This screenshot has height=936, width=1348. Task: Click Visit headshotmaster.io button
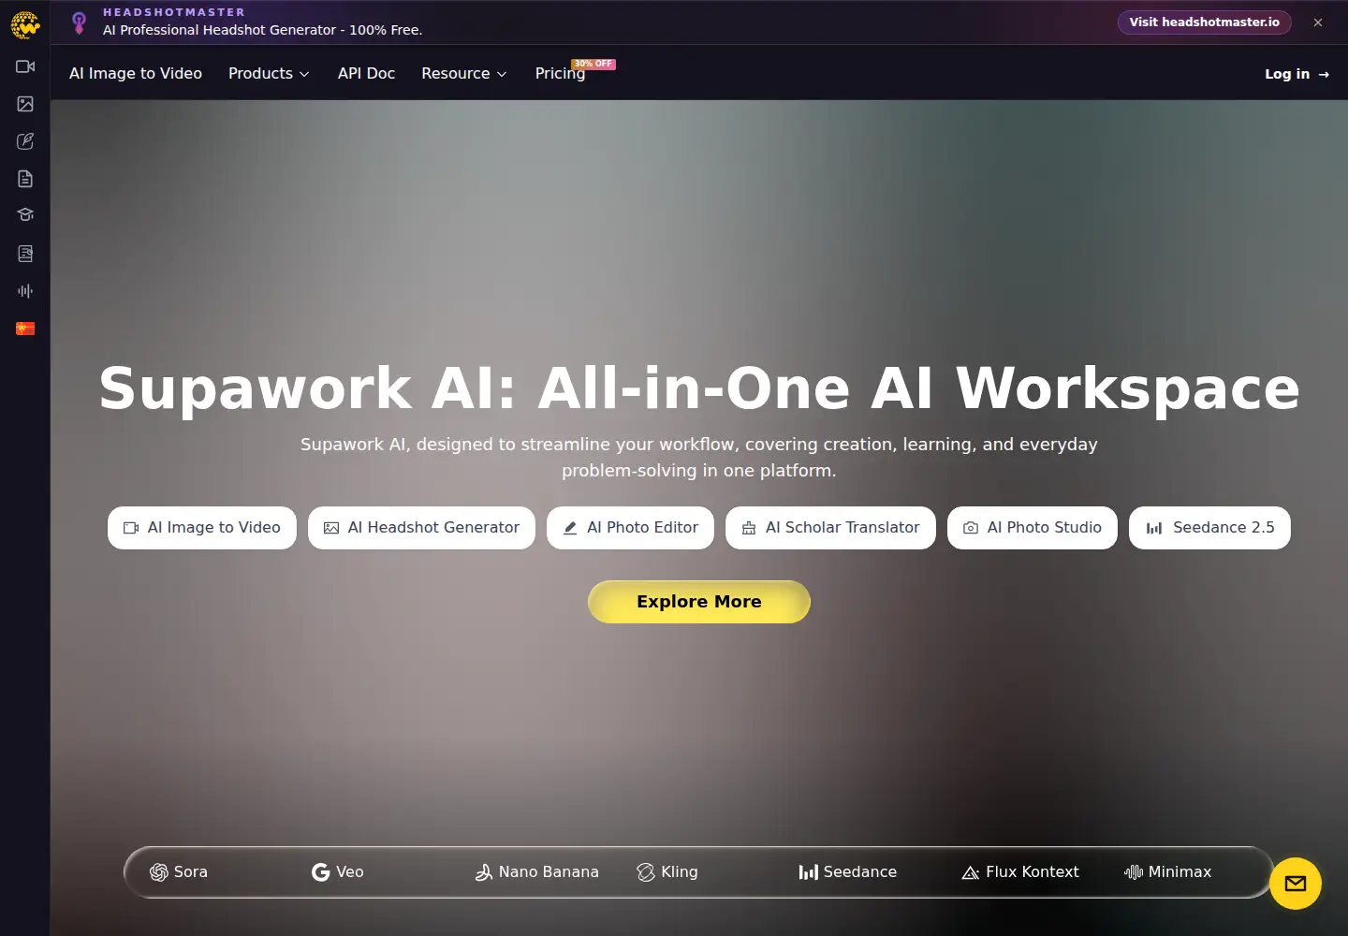(x=1204, y=22)
